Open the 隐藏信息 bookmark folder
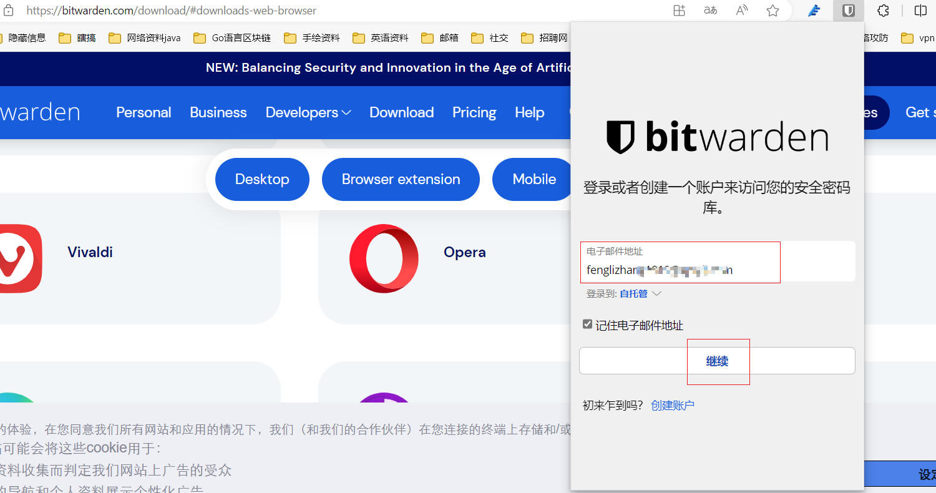936x493 pixels. tap(23, 38)
